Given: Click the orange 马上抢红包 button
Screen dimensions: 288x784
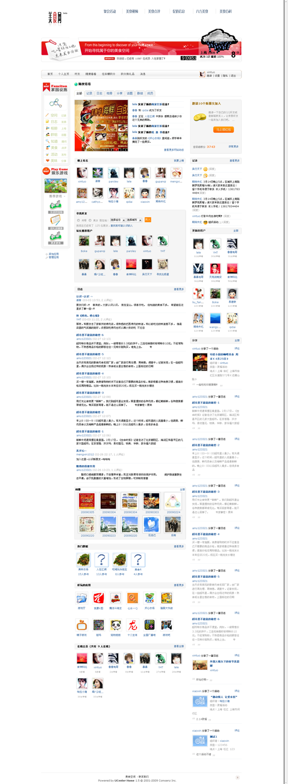Looking at the screenshot, I should [223, 130].
